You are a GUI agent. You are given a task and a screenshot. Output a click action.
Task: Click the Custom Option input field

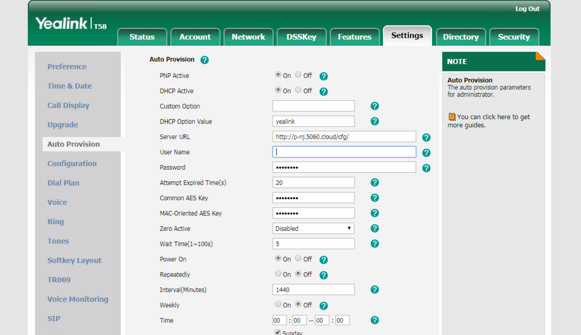(x=314, y=106)
